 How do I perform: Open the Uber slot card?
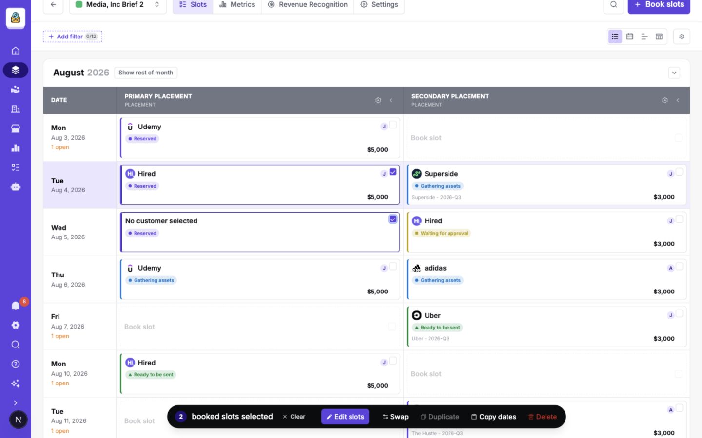[x=546, y=327]
